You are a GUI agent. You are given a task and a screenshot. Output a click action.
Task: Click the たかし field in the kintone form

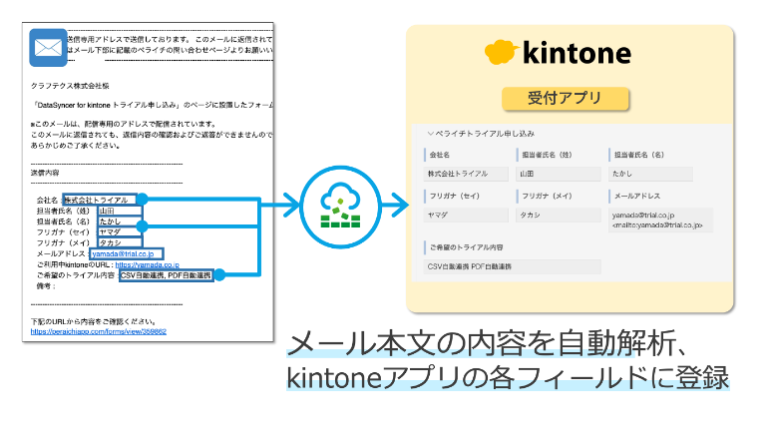click(x=651, y=174)
